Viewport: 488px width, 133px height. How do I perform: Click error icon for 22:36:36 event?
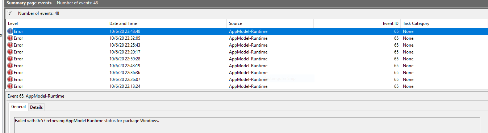point(10,73)
